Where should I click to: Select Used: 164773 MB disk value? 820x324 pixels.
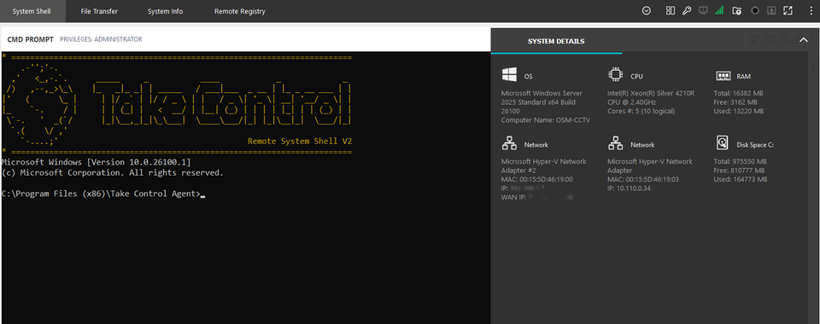click(740, 179)
